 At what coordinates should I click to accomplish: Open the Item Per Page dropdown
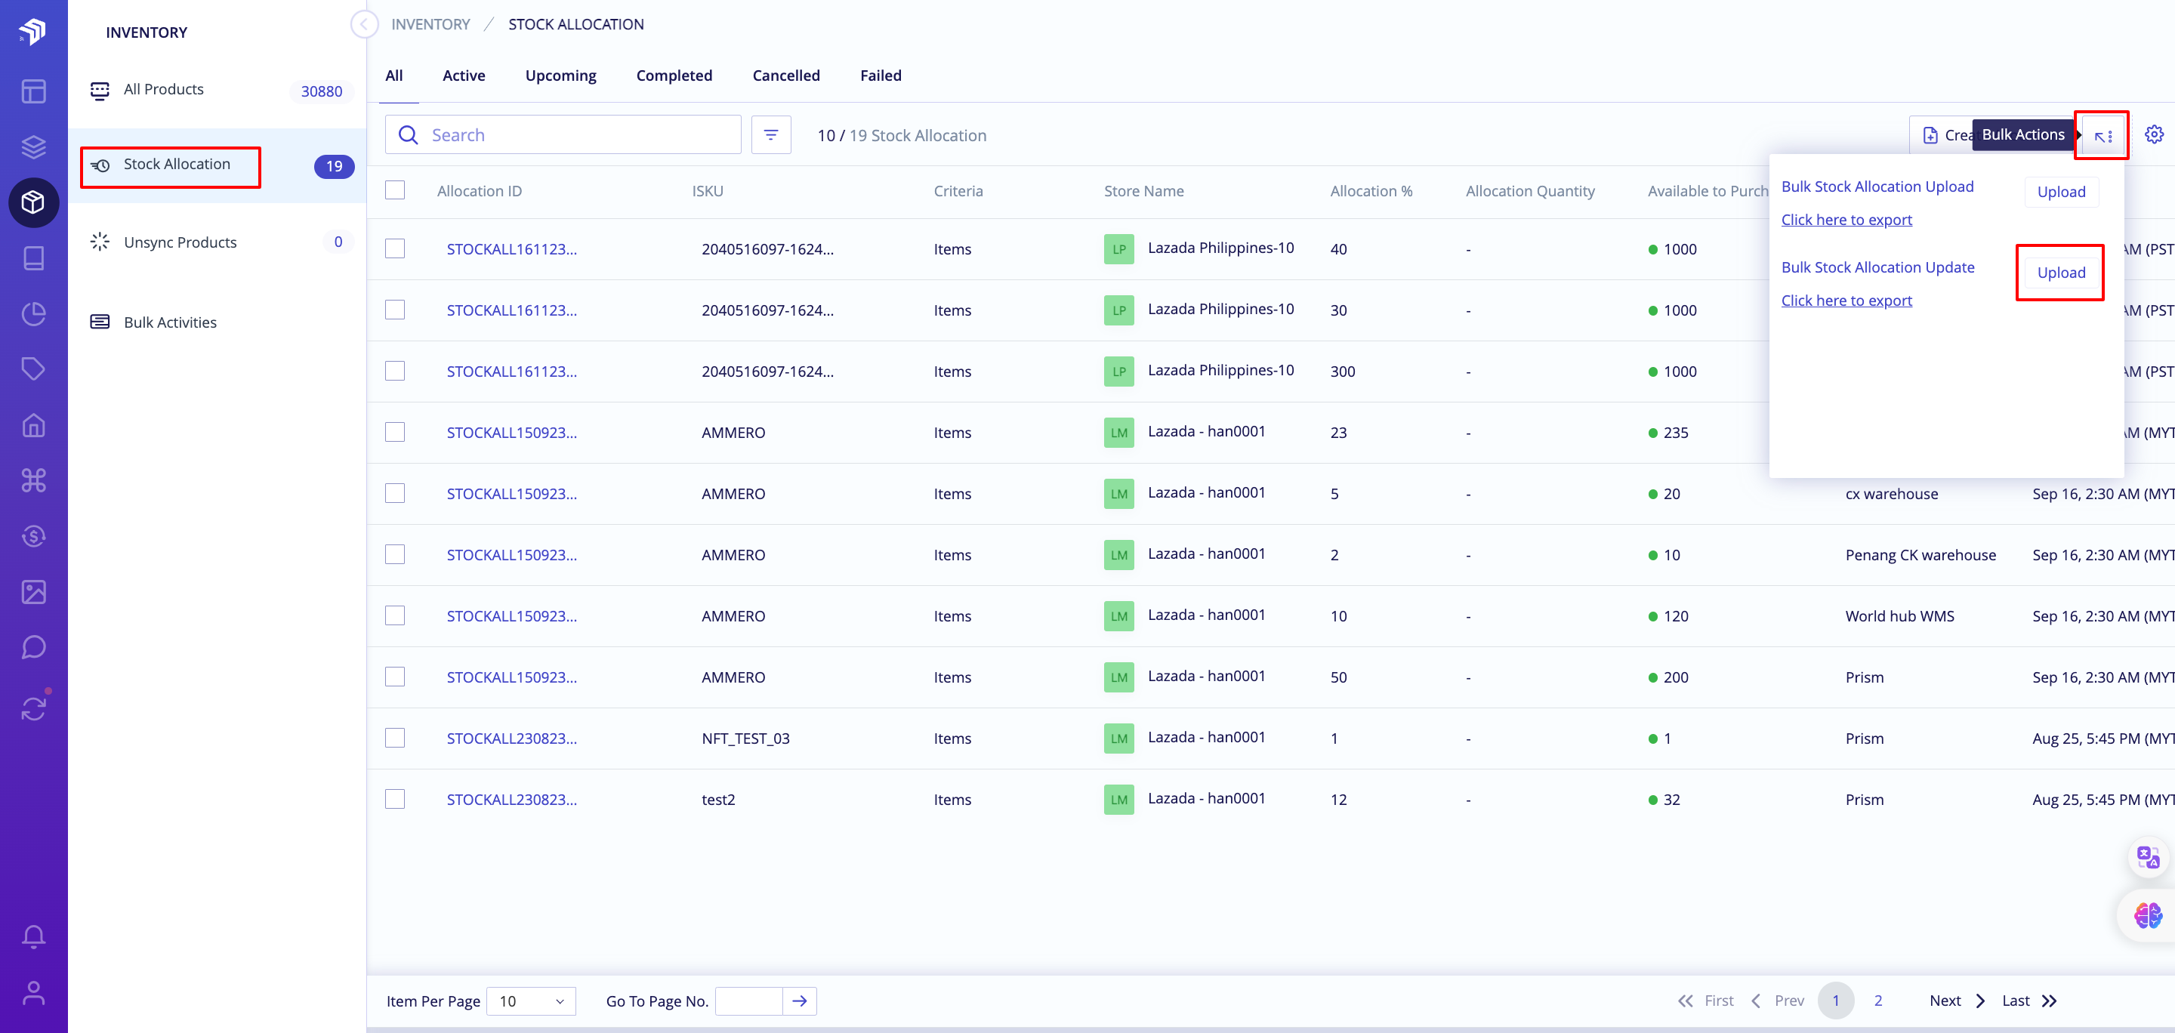(531, 1001)
